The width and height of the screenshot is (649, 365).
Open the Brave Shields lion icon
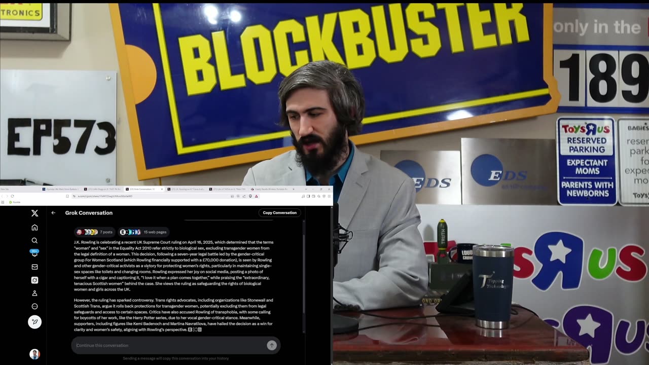(x=250, y=196)
